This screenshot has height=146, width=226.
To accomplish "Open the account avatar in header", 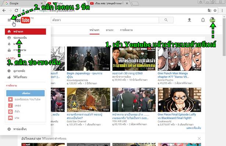I will pyautogui.click(x=212, y=20).
